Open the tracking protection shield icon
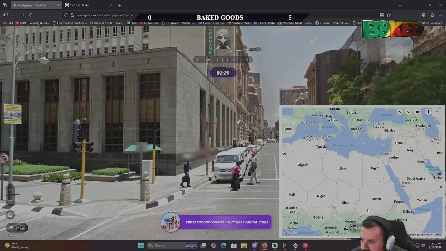Viewport: 446px width, 251px height. pos(66,15)
